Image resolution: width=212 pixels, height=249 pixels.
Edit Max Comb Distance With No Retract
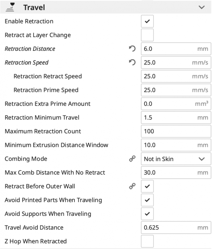(176, 173)
